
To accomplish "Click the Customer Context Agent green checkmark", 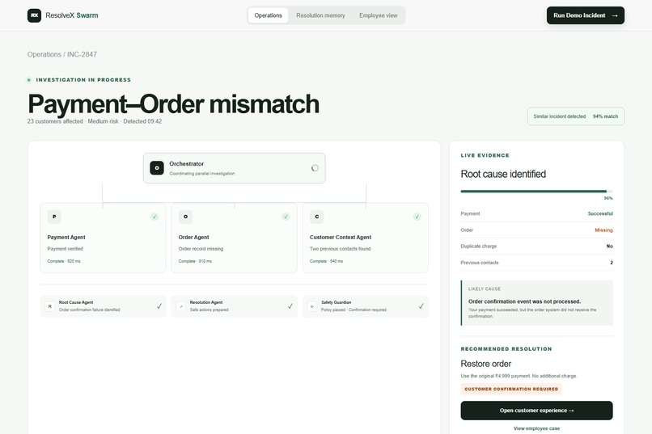I will pos(417,217).
